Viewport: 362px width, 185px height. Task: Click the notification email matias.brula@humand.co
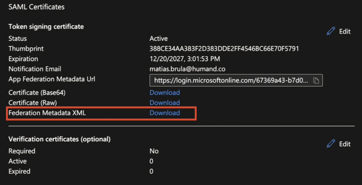(187, 69)
